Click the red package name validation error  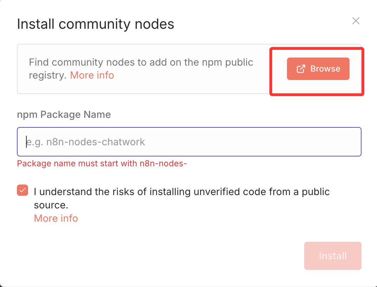click(102, 163)
